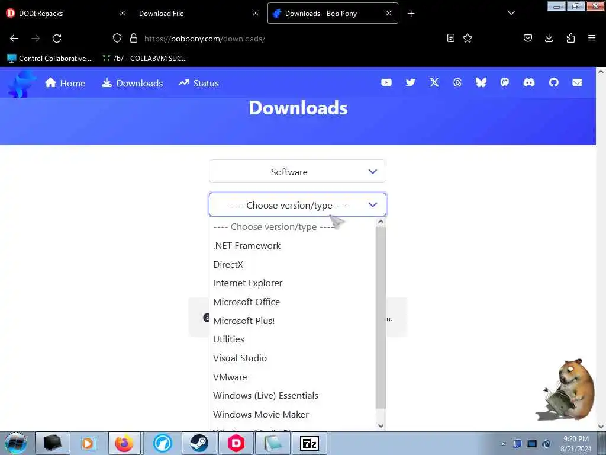This screenshot has height=455, width=606.
Task: Open the list all tabs chevron
Action: (511, 13)
